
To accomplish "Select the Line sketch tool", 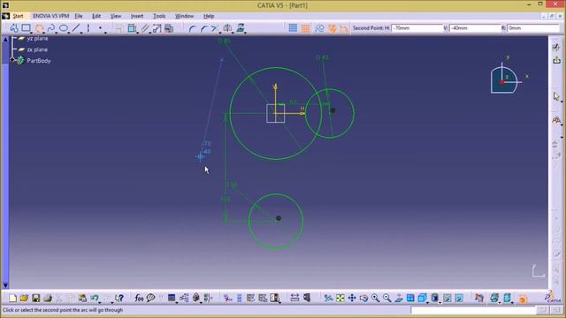I will (76, 28).
